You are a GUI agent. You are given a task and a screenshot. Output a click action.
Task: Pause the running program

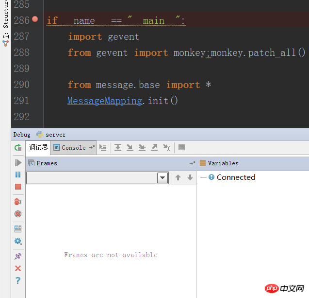click(18, 175)
